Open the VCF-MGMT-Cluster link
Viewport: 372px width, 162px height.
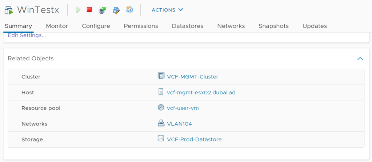coord(192,77)
